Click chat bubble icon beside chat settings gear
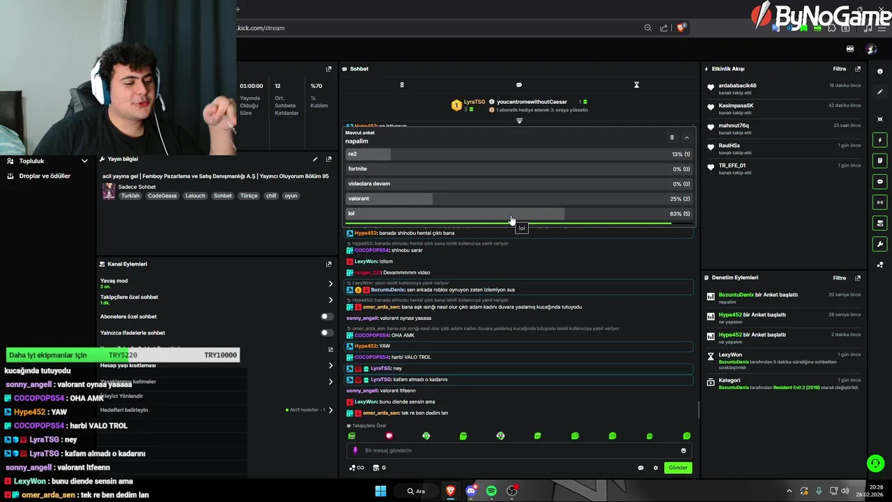Viewport: 892px width, 502px height. (640, 468)
